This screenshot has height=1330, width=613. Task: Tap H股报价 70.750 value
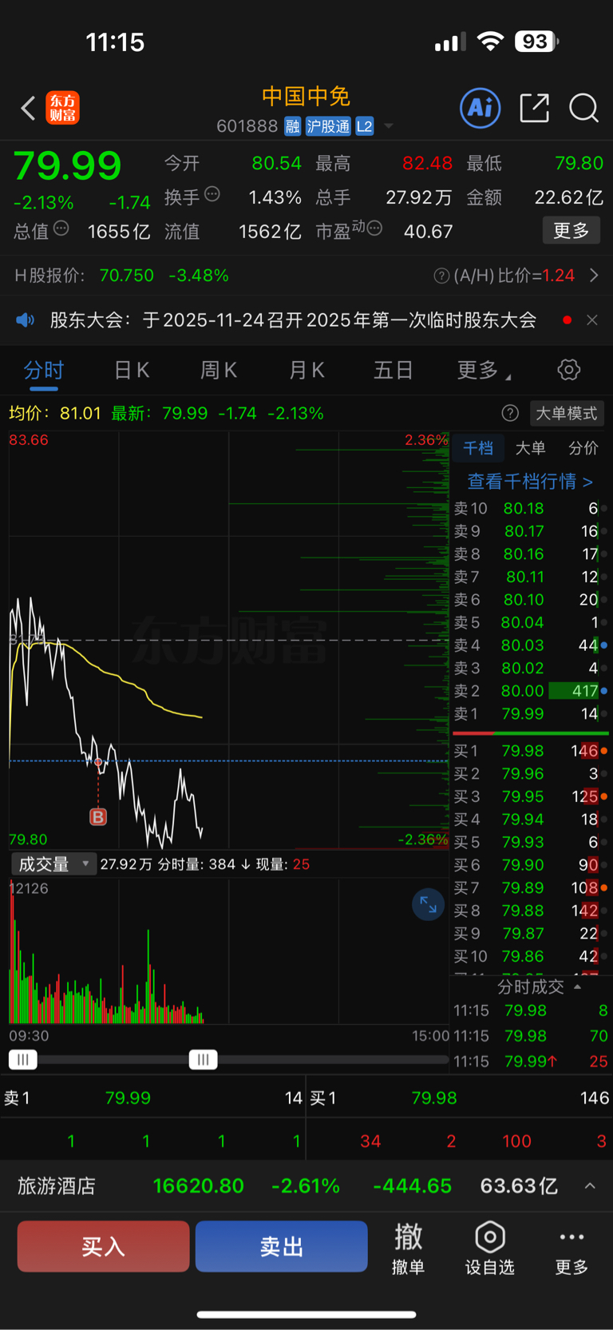click(x=126, y=276)
